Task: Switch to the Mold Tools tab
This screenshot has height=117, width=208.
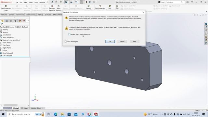Action: coord(19,15)
